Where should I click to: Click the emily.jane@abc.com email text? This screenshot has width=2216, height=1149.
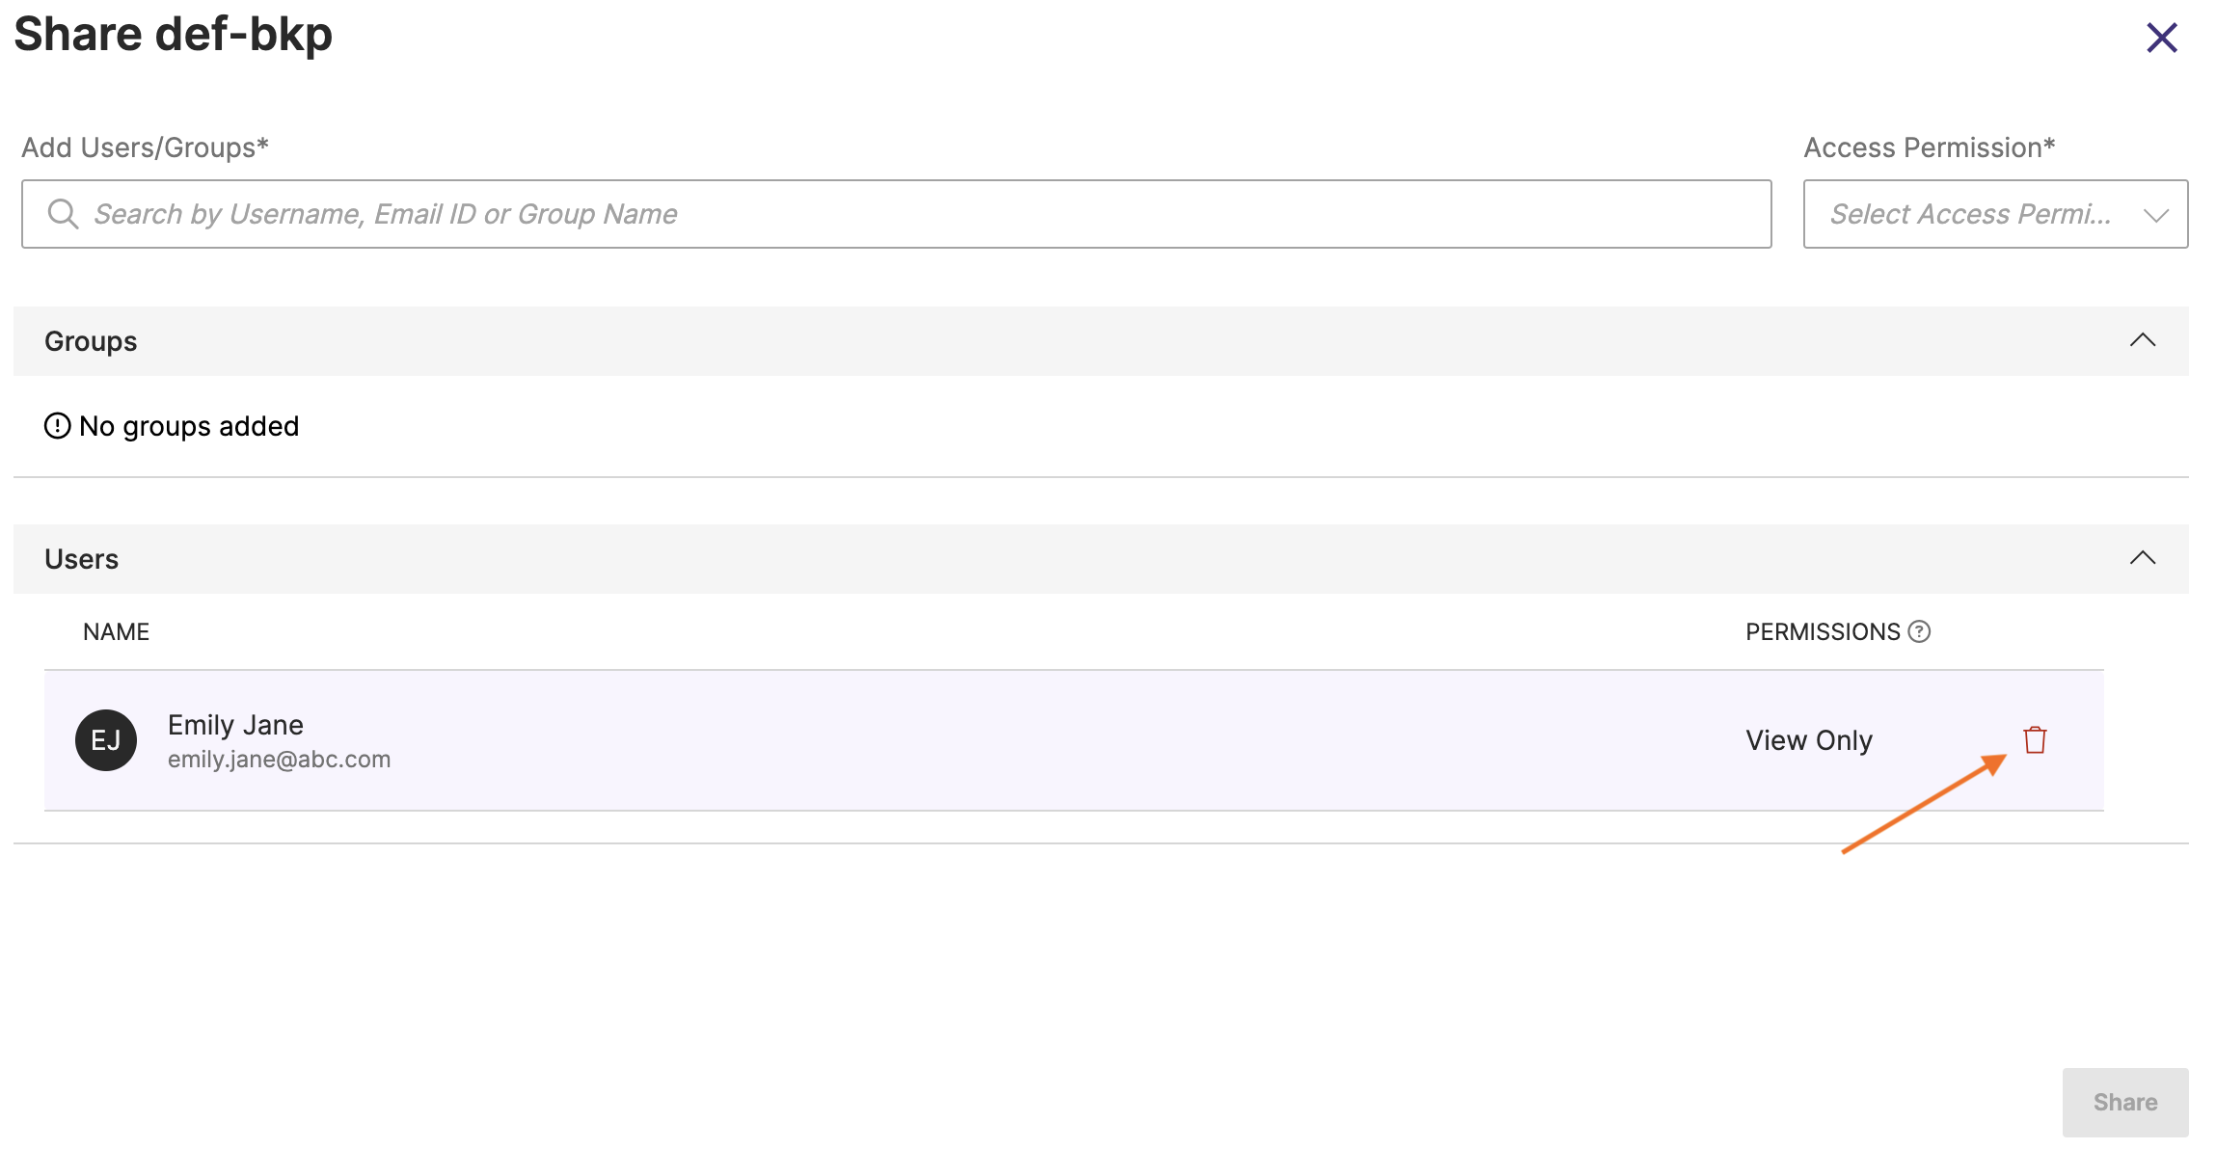coord(279,760)
